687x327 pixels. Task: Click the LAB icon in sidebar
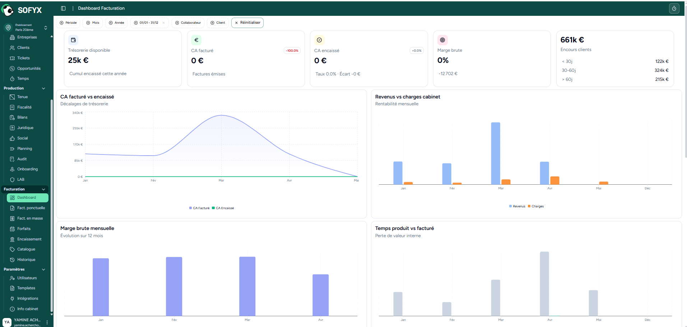12,180
